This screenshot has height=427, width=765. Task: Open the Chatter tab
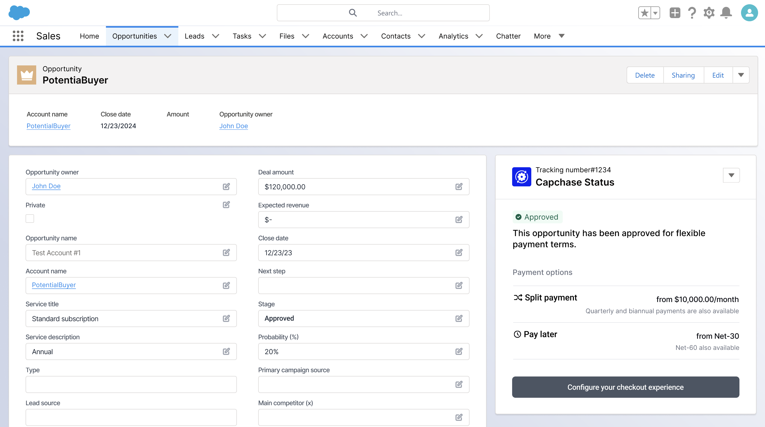tap(508, 36)
